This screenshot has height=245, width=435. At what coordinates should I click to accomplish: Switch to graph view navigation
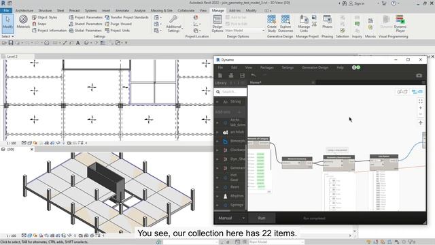pos(417,92)
